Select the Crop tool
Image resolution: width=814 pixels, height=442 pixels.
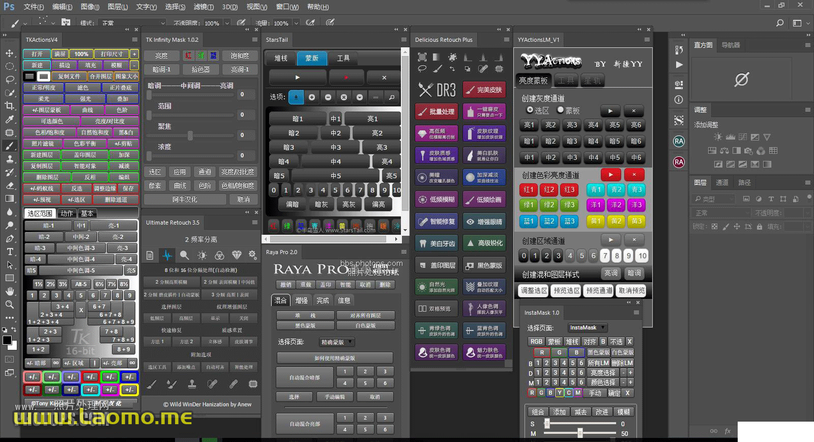click(10, 106)
